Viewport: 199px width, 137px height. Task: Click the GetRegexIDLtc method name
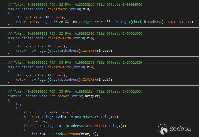pyautogui.click(x=58, y=67)
